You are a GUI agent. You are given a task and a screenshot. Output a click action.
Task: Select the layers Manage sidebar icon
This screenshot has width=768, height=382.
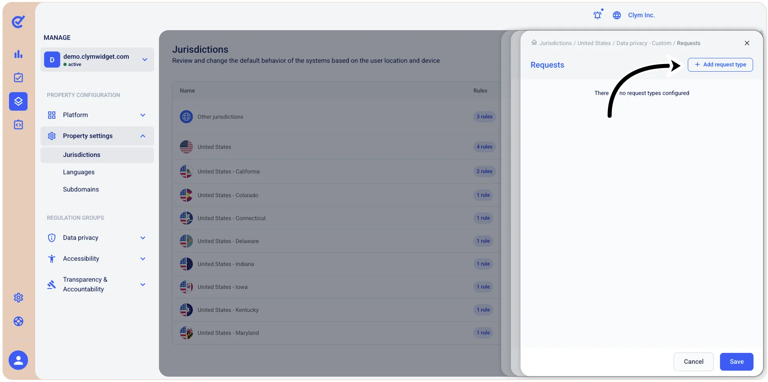pos(18,102)
